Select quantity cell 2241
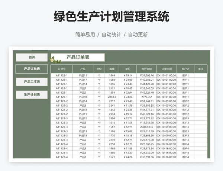Image resolution: width=223 pixels, height=171 pixels. (112, 106)
